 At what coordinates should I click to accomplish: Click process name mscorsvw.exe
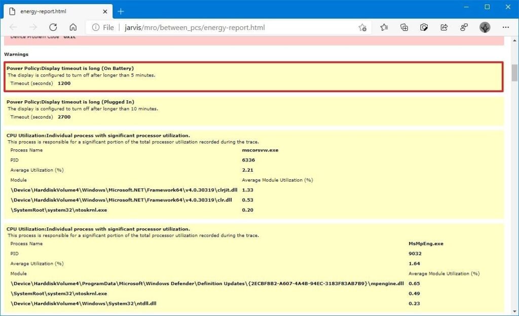pos(260,150)
